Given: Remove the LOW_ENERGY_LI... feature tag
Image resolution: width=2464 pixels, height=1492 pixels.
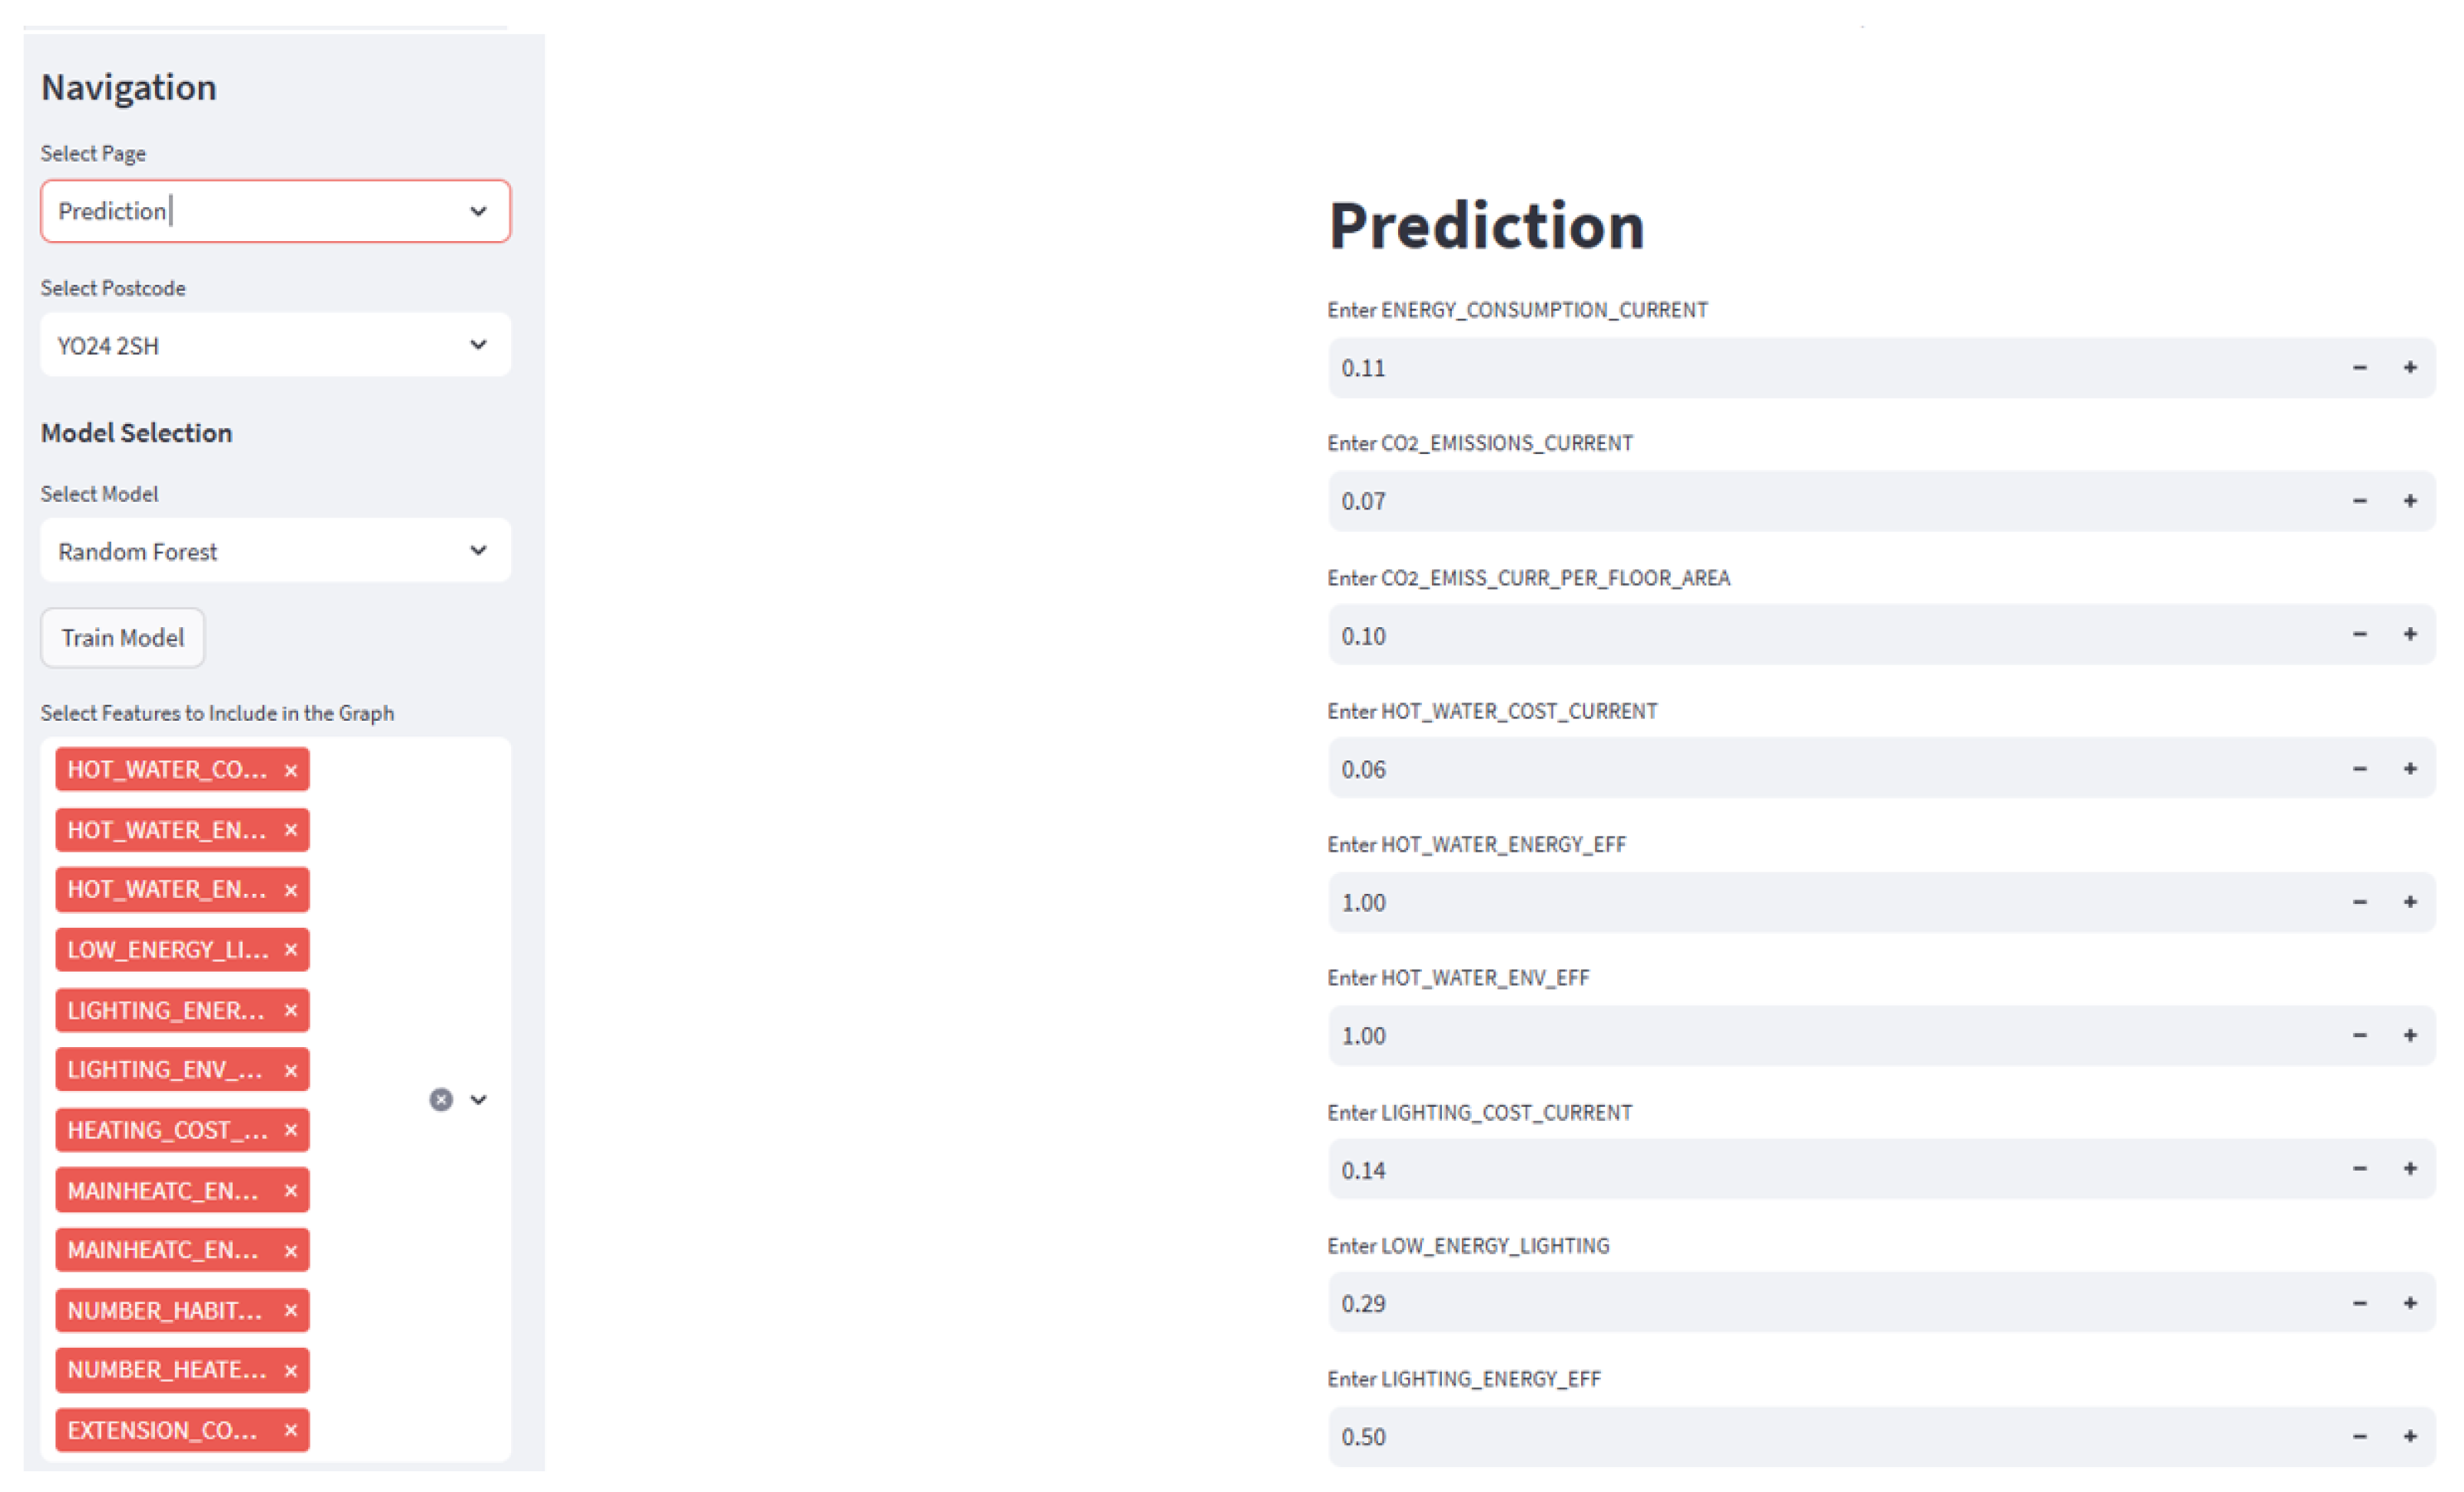Looking at the screenshot, I should pos(291,950).
